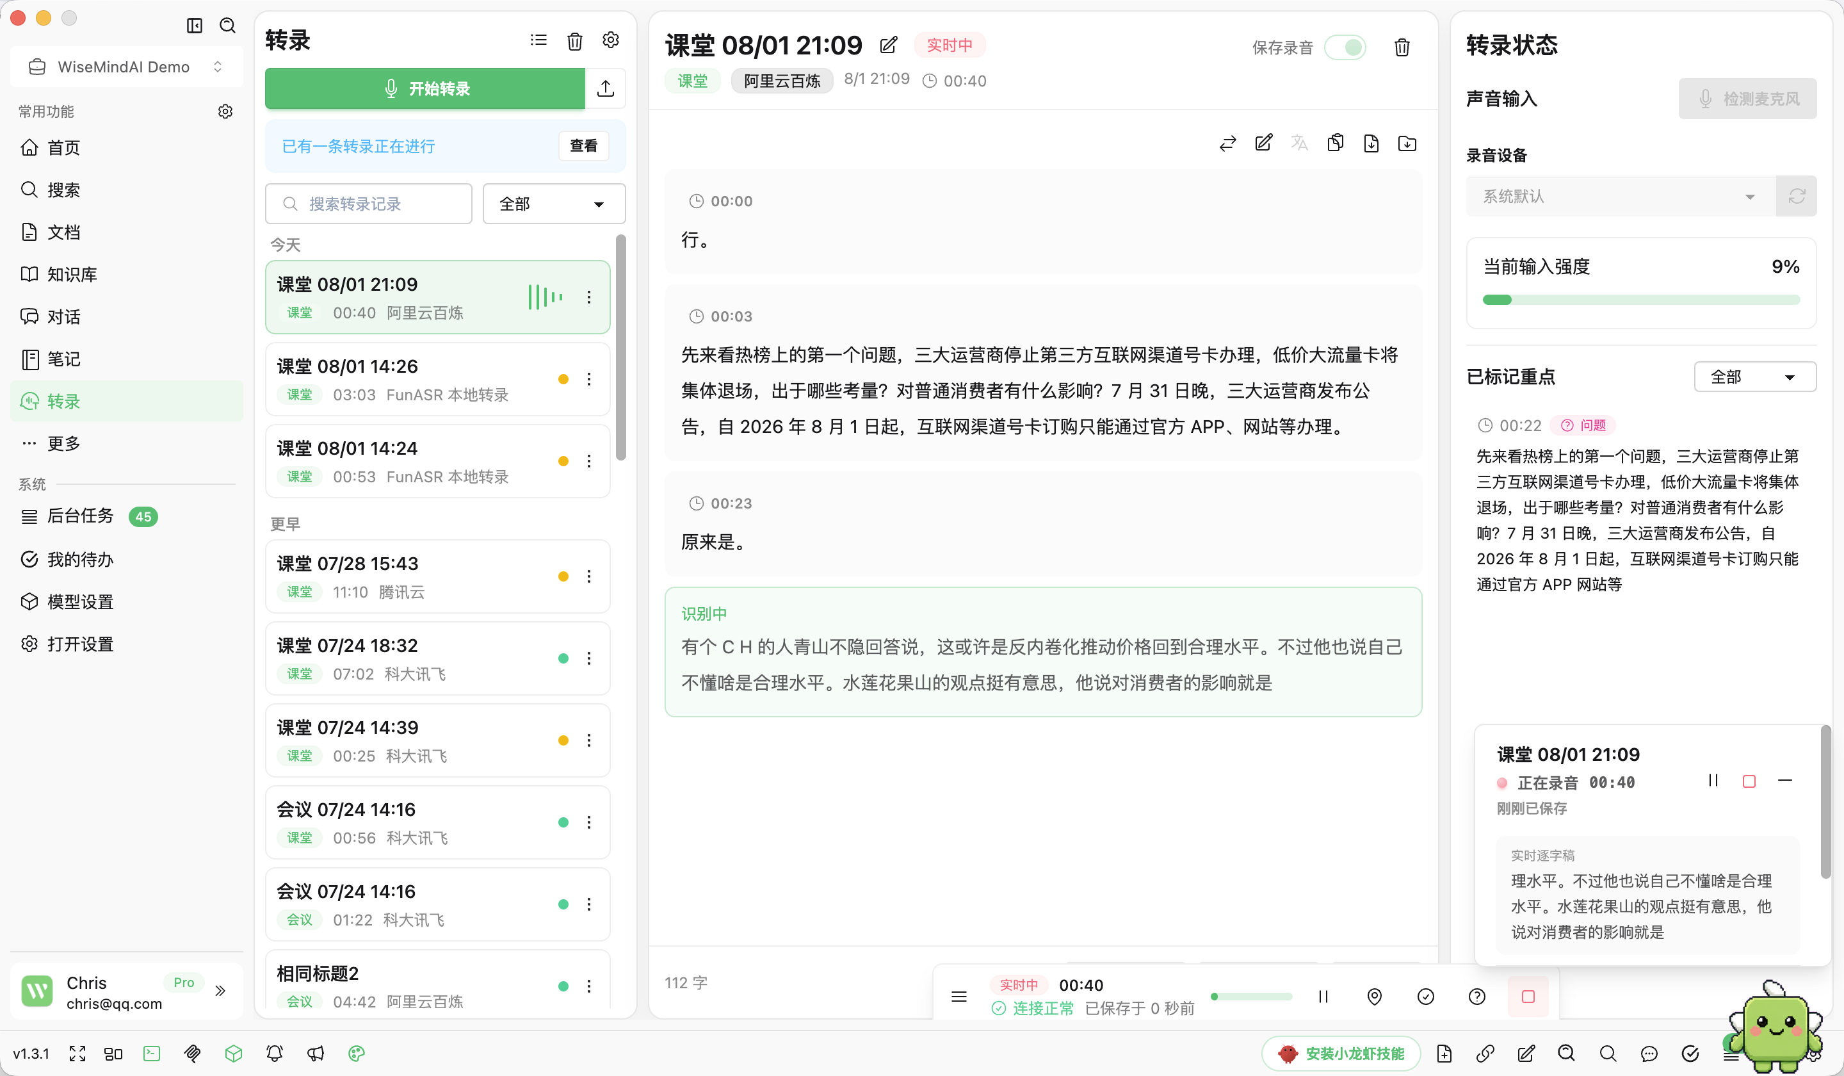Delete the current transcript with header trash icon
This screenshot has height=1076, width=1844.
pos(1402,47)
